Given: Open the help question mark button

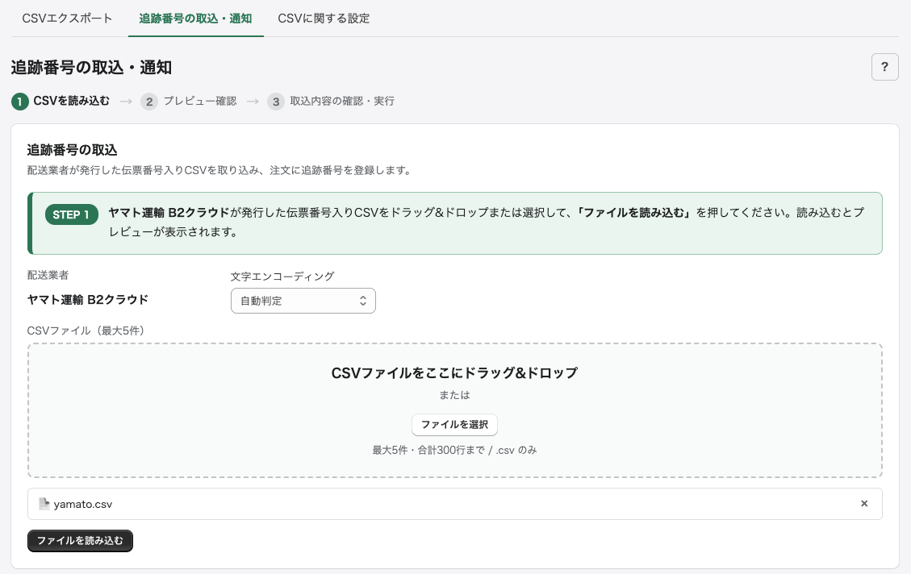Looking at the screenshot, I should pyautogui.click(x=884, y=67).
